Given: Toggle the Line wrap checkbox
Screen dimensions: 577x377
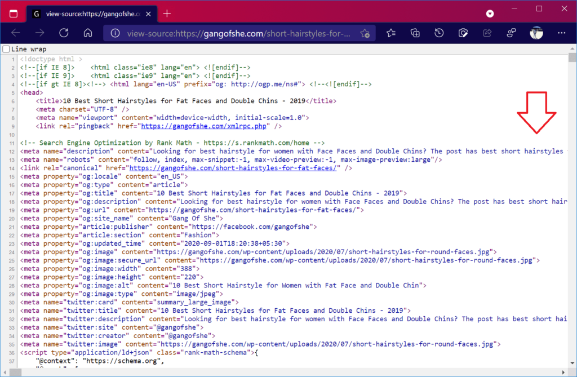Looking at the screenshot, I should pos(6,49).
